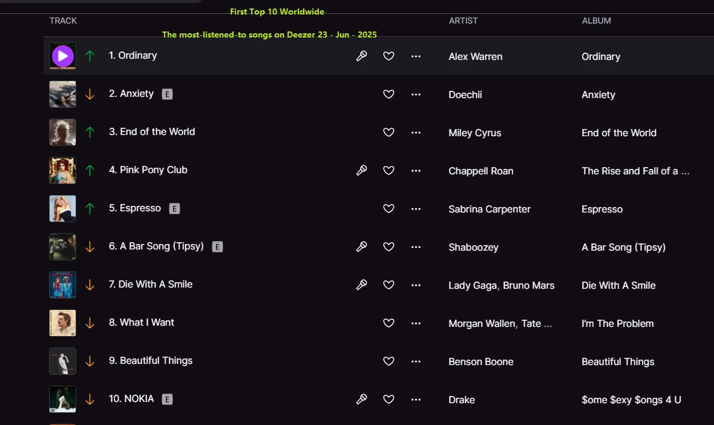Play the track Ordinary
The width and height of the screenshot is (714, 425).
coord(63,56)
